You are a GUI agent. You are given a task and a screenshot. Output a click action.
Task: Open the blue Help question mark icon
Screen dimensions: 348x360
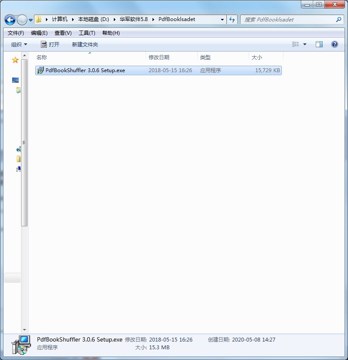point(335,44)
